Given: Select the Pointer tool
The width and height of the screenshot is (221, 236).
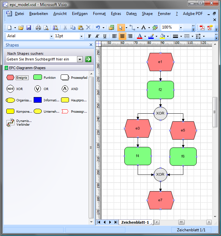Looking at the screenshot, I should [121, 28].
